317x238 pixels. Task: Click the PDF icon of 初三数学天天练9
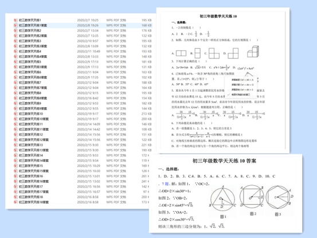pos(15,104)
